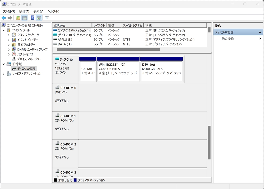Toggle the console tree pane icon
This screenshot has width=264, height=189.
point(24,18)
